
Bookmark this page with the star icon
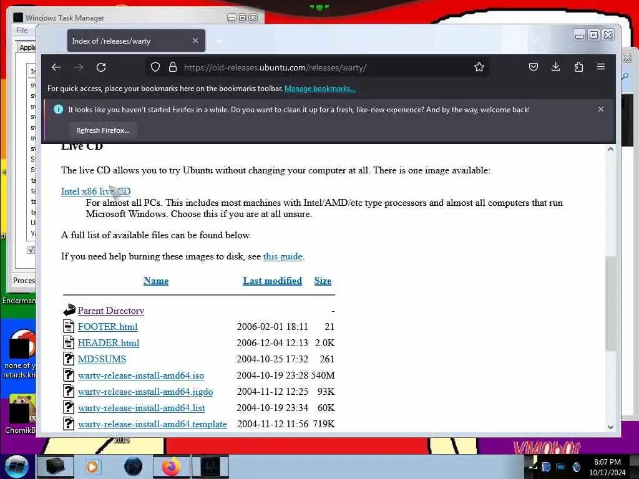[x=479, y=67]
